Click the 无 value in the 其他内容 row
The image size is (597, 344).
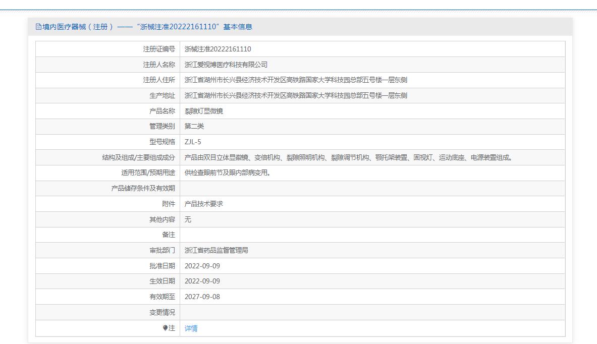click(188, 219)
